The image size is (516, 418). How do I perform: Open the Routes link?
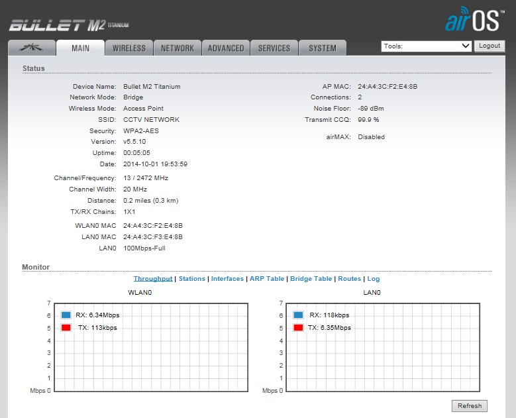(x=350, y=278)
